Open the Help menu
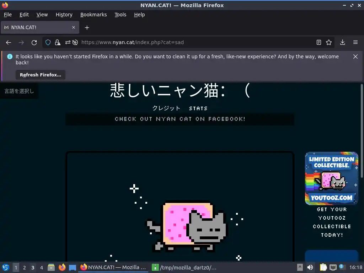 point(139,15)
